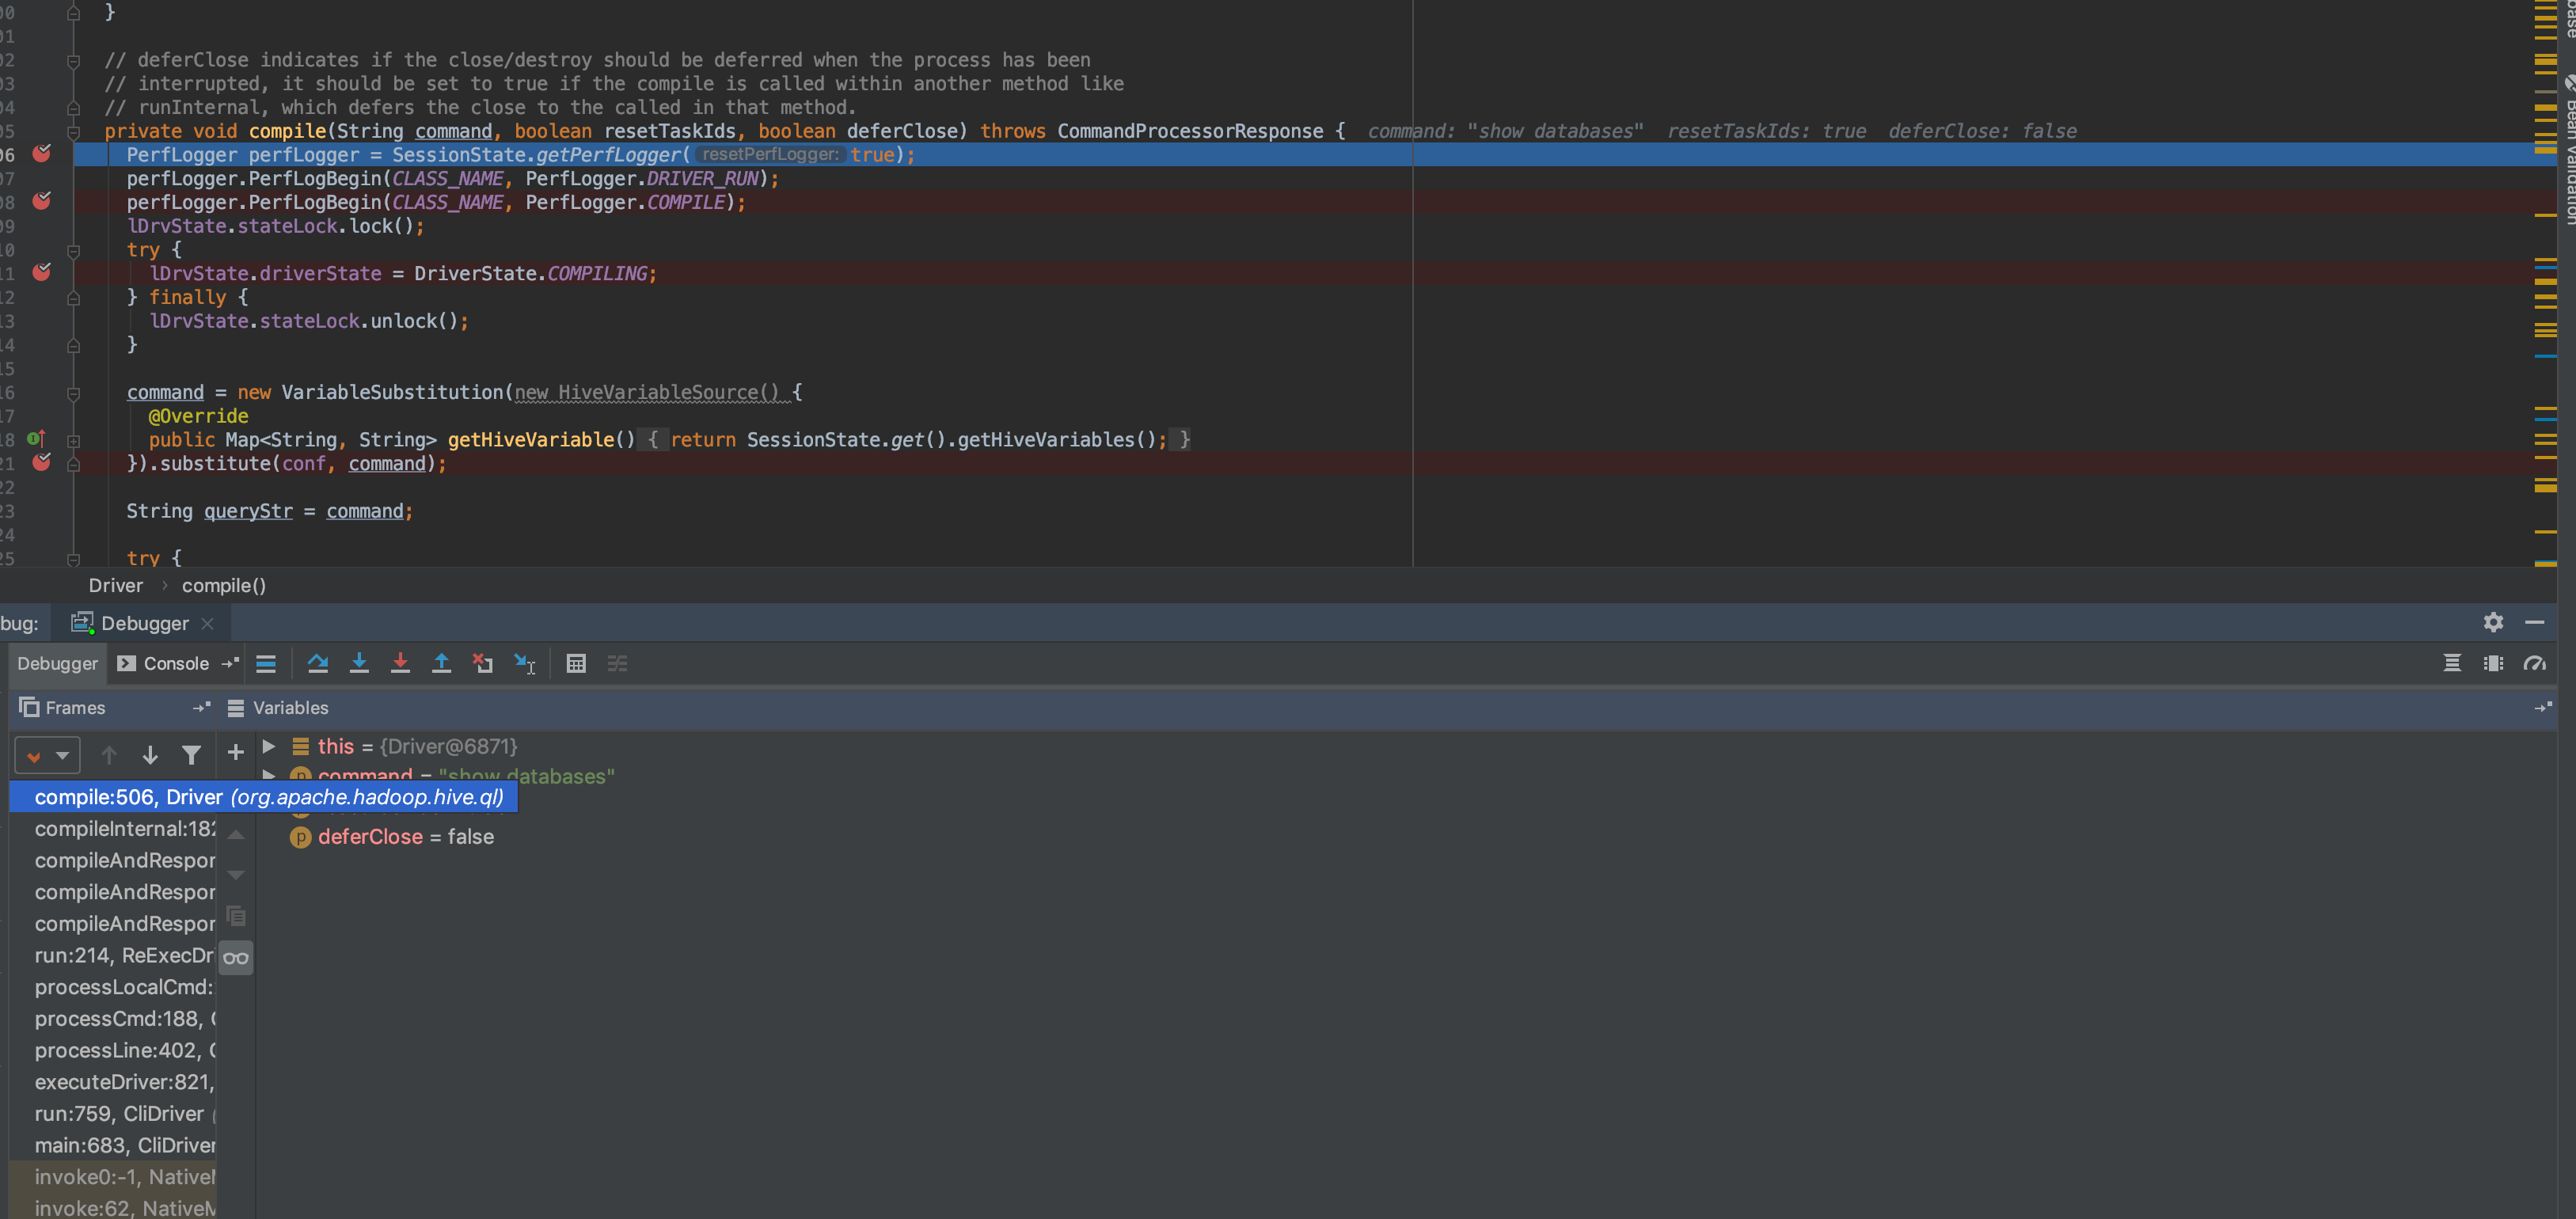Toggle breakpoint on the PerfLogger.COMPILE line
This screenshot has width=2576, height=1219.
click(x=42, y=201)
